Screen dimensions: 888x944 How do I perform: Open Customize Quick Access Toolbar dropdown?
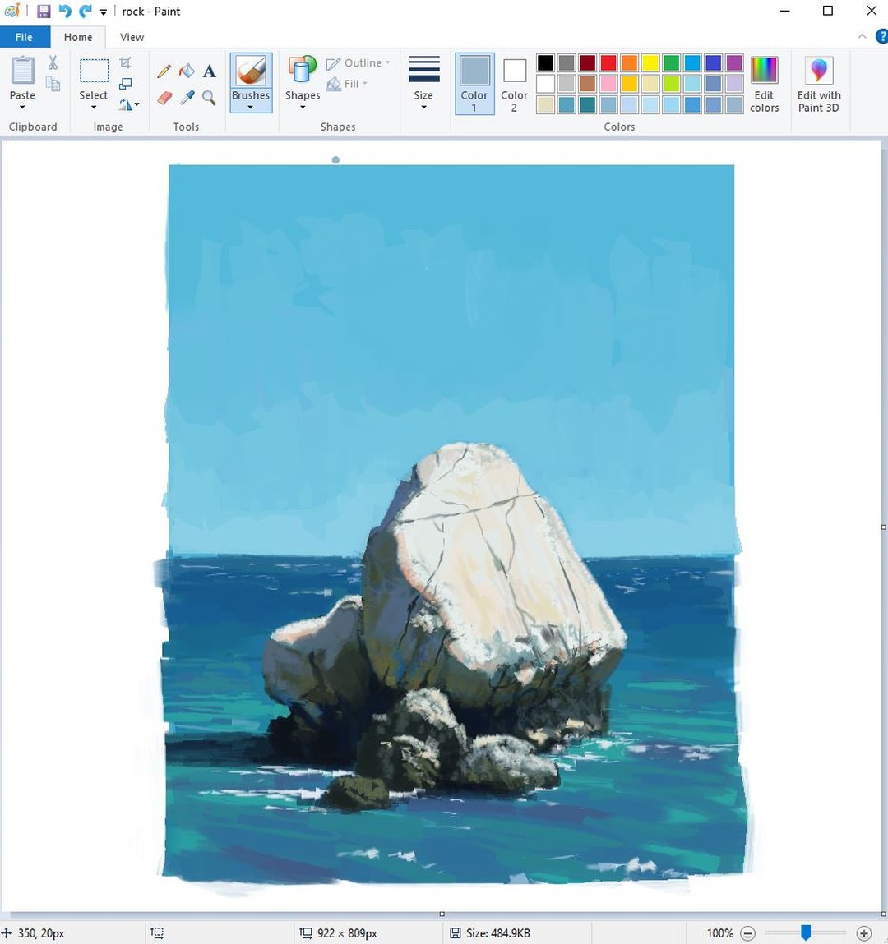coord(104,12)
